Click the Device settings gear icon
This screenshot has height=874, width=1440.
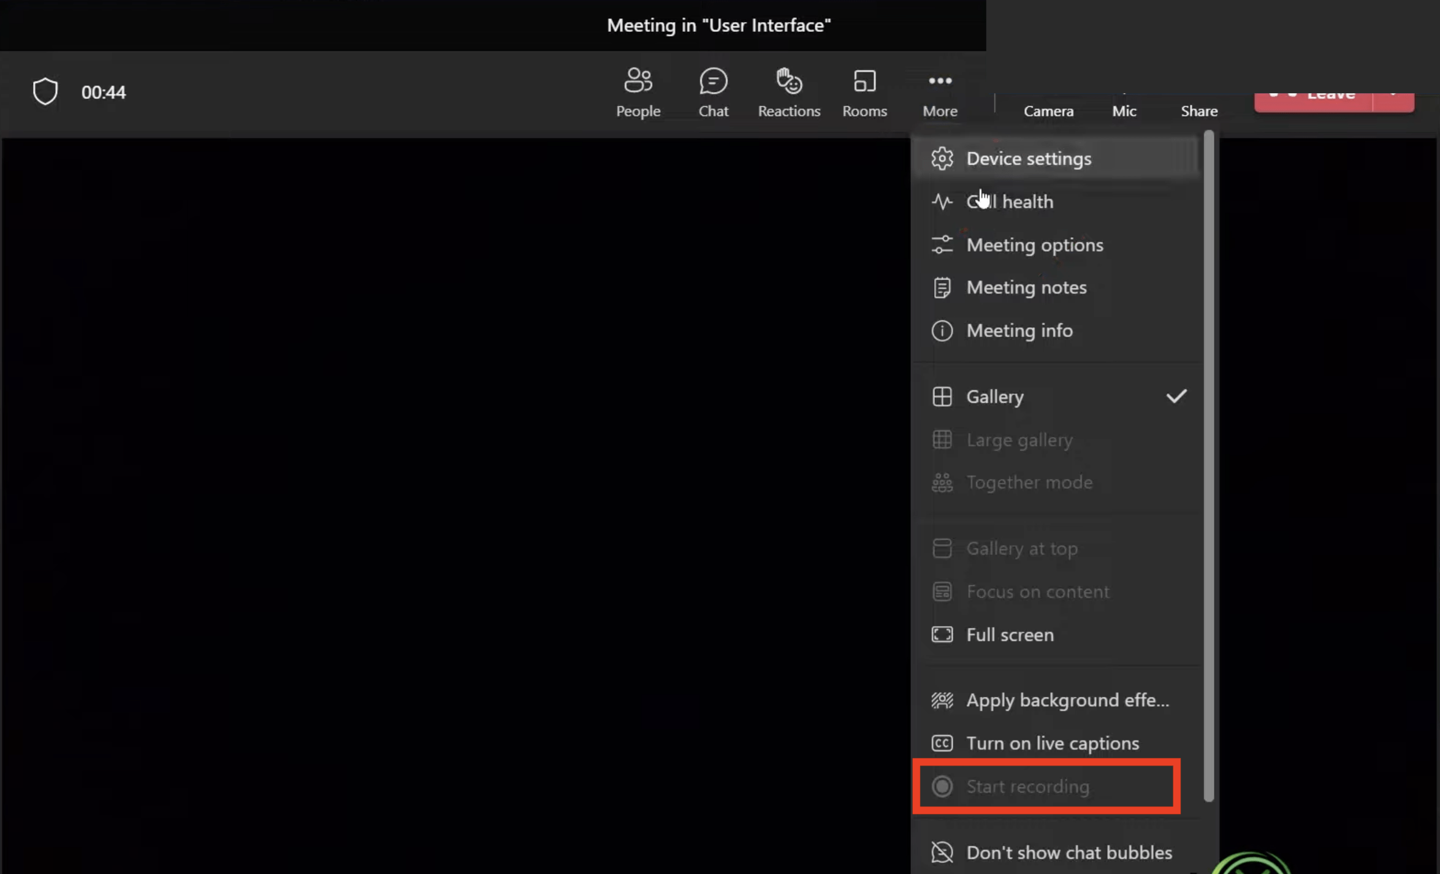click(x=942, y=159)
